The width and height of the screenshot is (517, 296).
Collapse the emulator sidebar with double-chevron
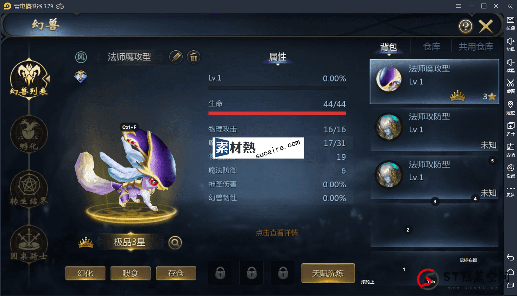point(510,6)
